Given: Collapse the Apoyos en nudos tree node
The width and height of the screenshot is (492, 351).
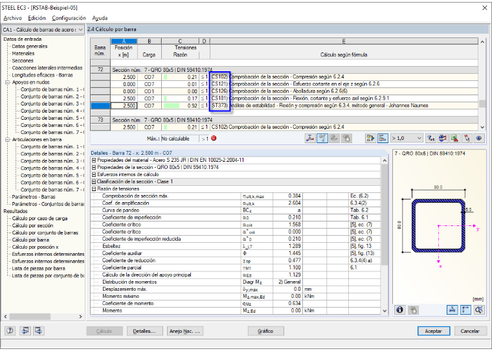Looking at the screenshot, I should click(7, 82).
